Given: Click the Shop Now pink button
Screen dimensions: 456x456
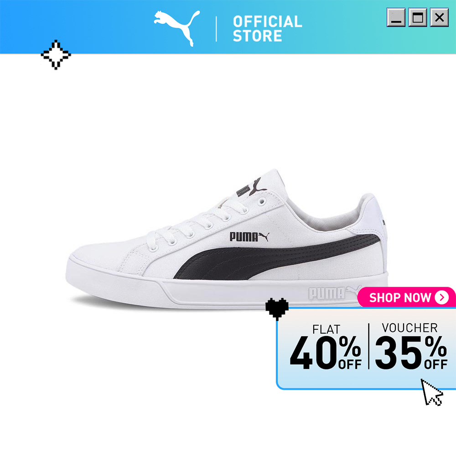Looking at the screenshot, I should (x=406, y=297).
